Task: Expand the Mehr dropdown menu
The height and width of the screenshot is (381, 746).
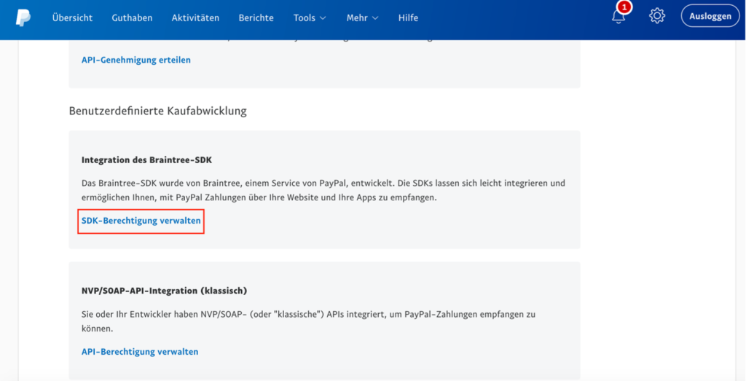Action: click(363, 18)
